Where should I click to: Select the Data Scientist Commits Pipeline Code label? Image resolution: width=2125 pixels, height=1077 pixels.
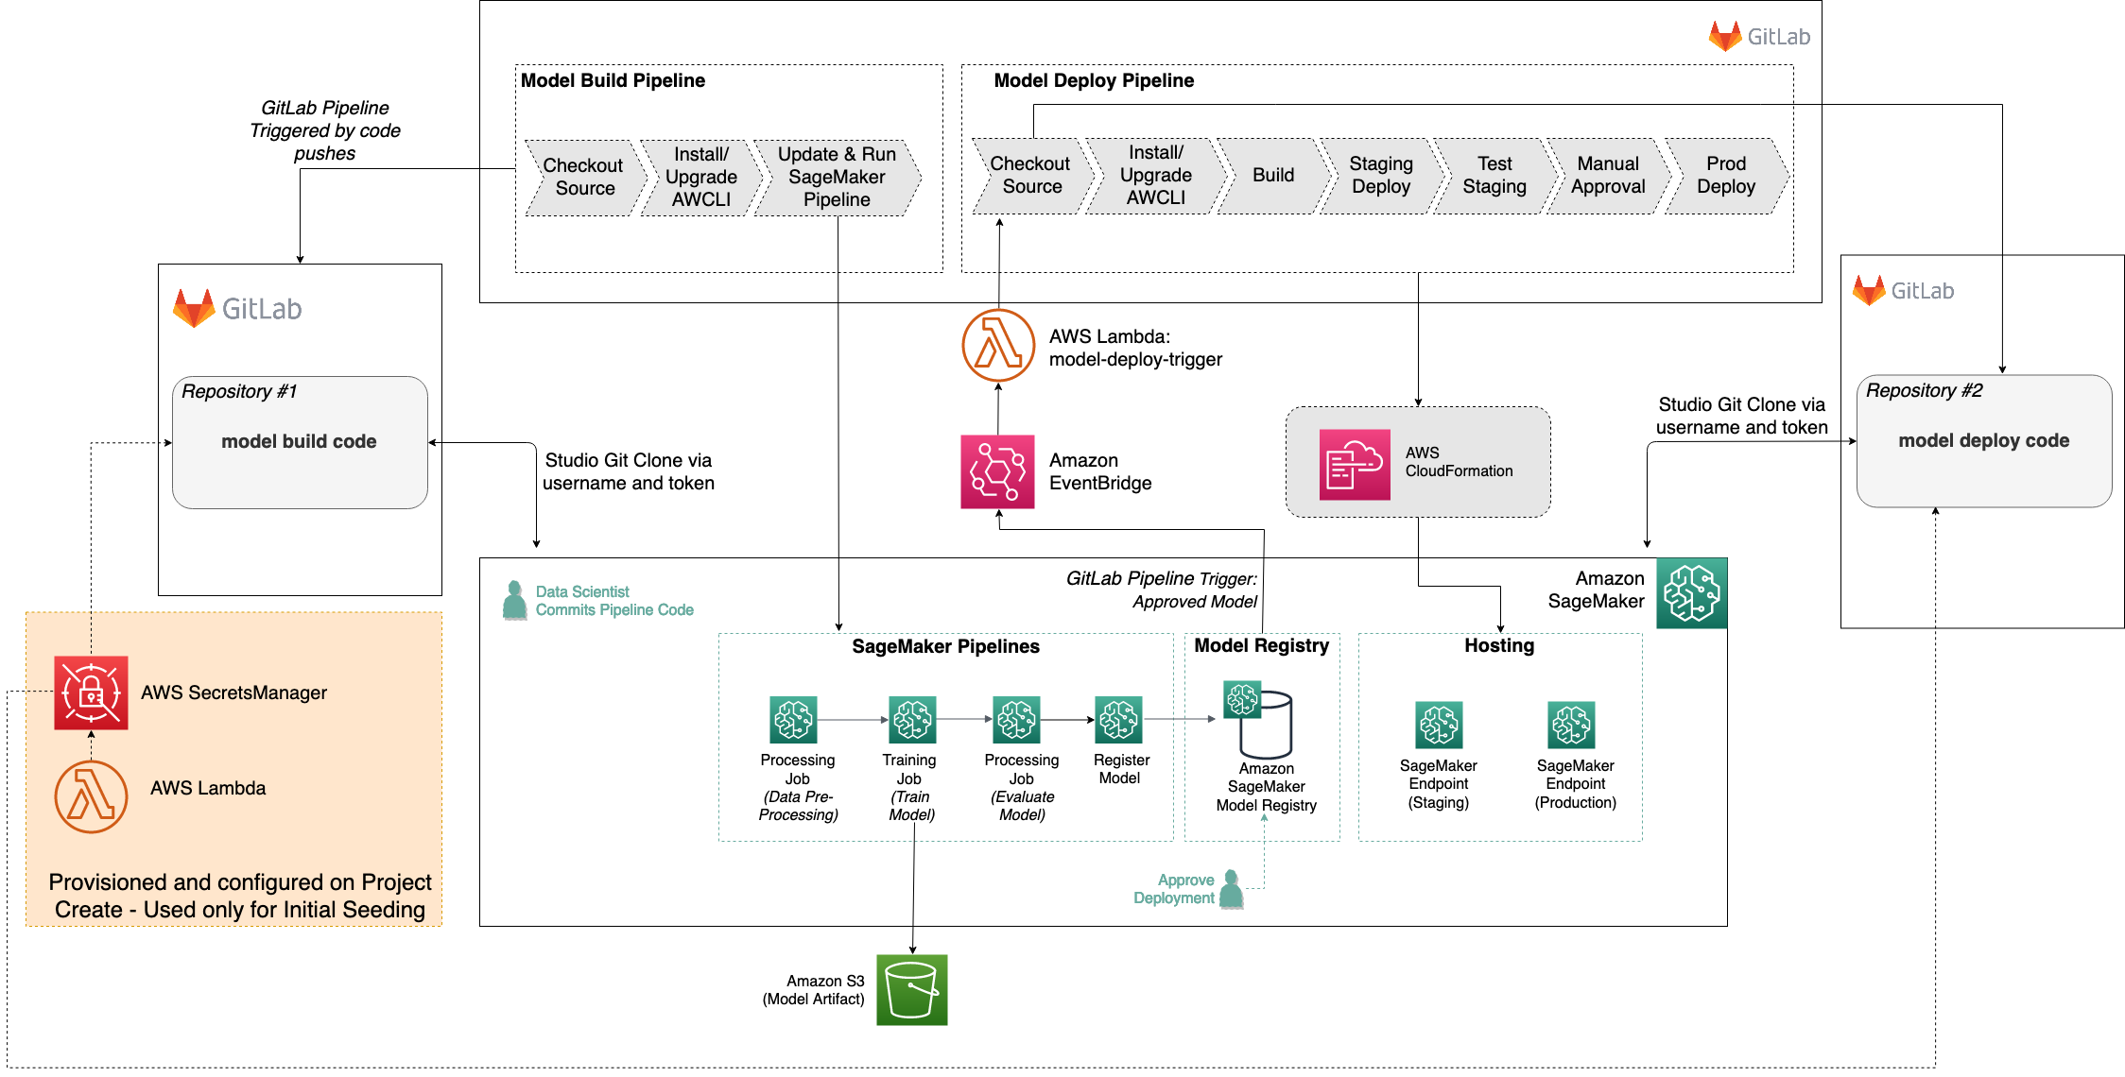click(x=614, y=601)
